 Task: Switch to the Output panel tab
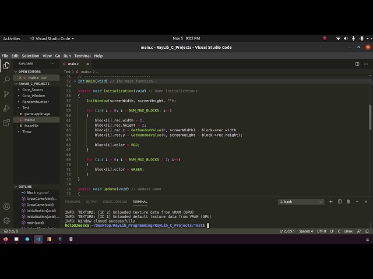pos(92,202)
